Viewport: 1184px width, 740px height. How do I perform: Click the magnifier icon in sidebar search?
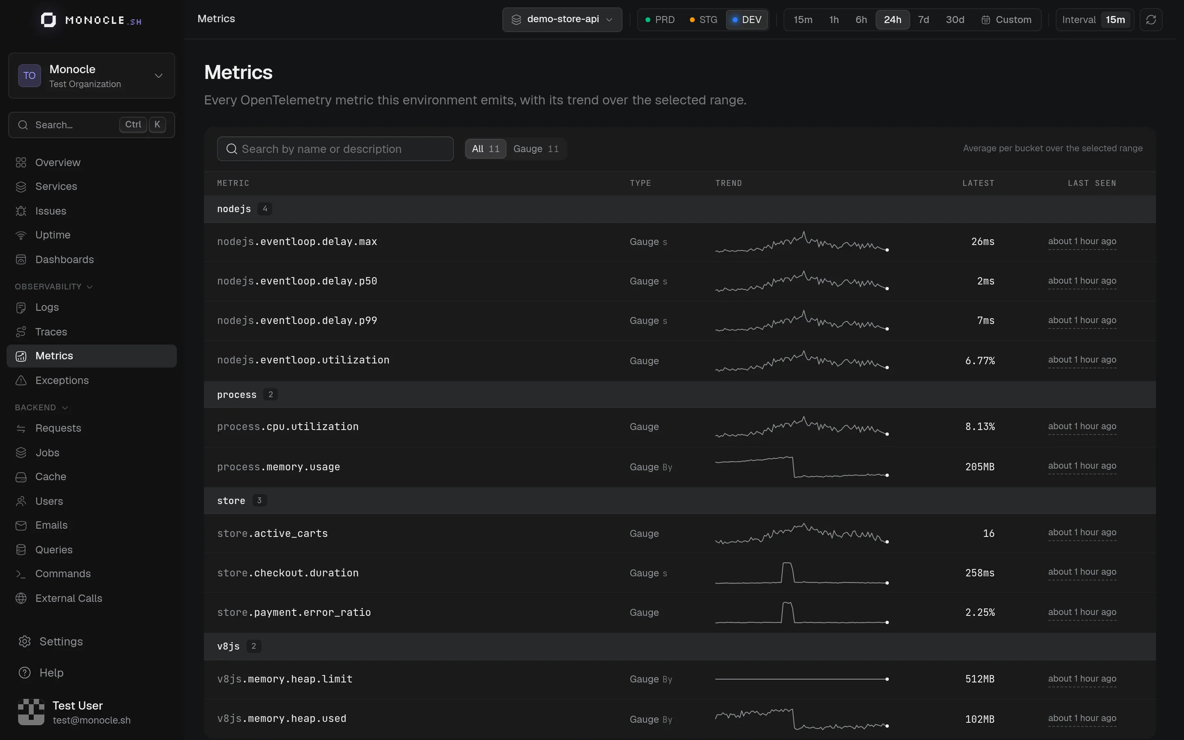23,125
